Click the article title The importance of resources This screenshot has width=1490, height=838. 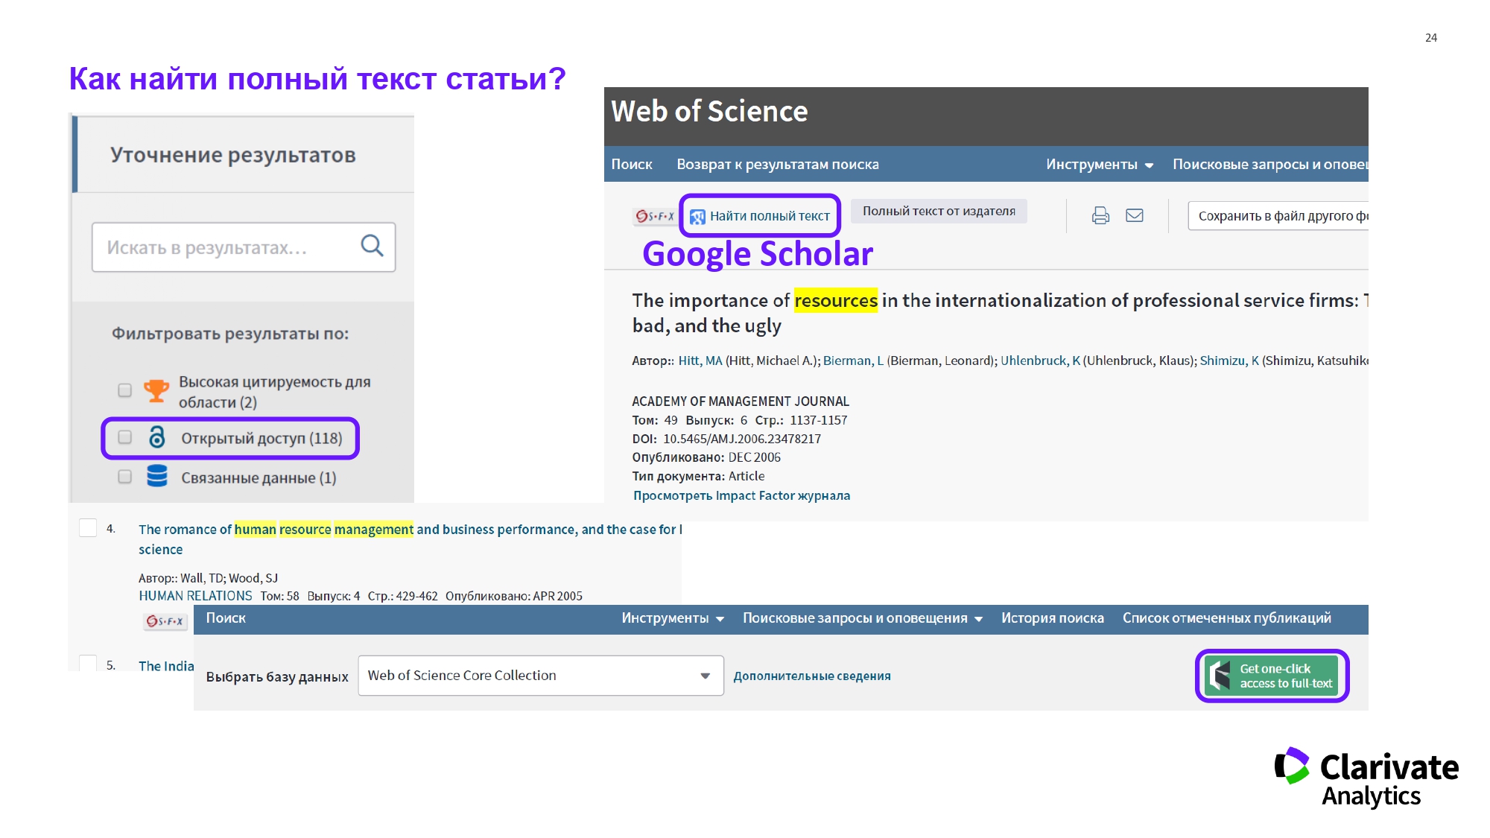tap(1000, 313)
